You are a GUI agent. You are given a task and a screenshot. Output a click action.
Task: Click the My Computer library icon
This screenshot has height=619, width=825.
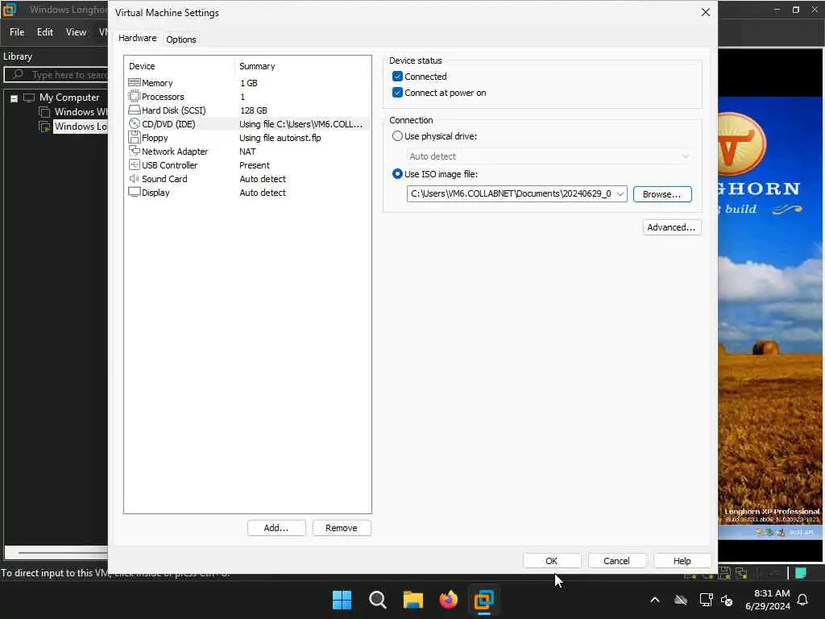(29, 98)
